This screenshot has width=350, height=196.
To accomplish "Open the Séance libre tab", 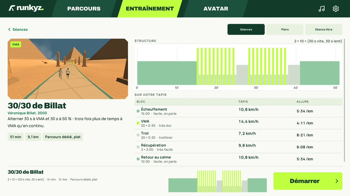I will pyautogui.click(x=324, y=29).
